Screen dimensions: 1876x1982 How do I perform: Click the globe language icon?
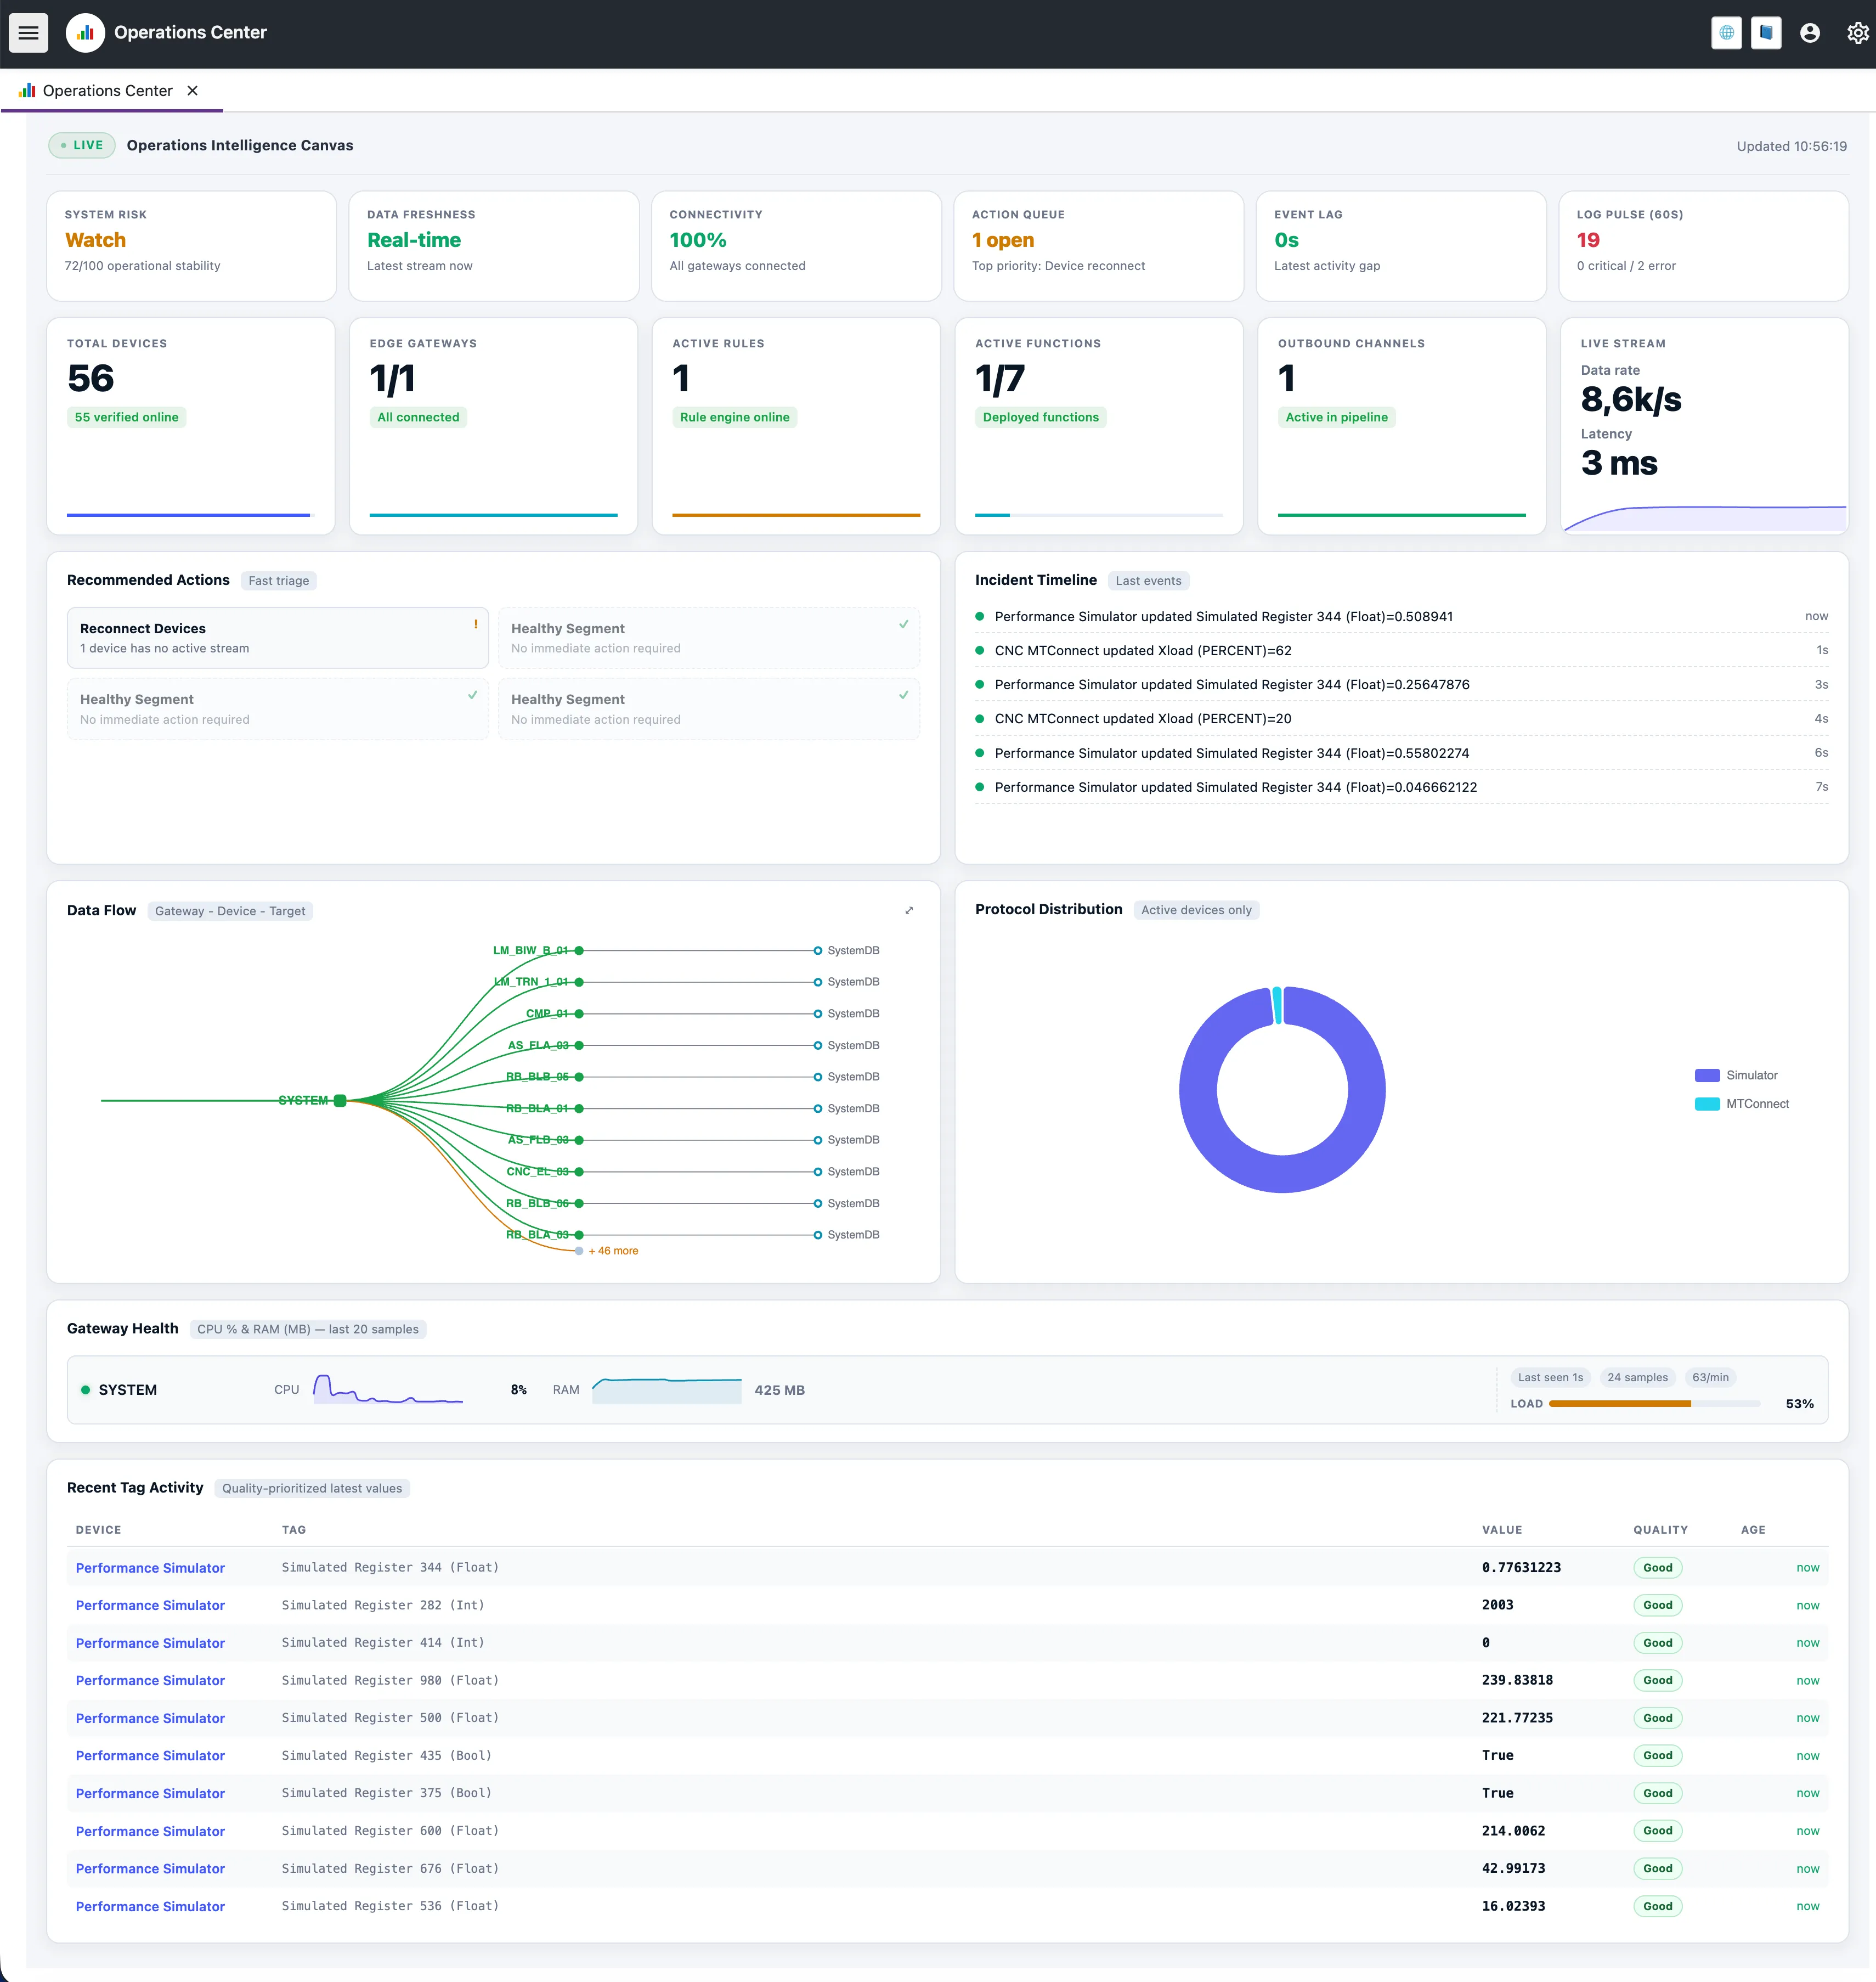pyautogui.click(x=1726, y=33)
